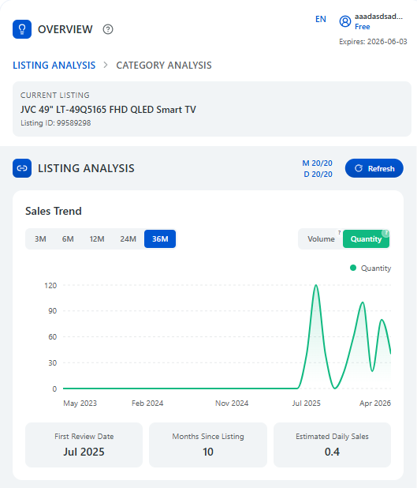Click the Jul 2025 x-axis label

pyautogui.click(x=306, y=404)
